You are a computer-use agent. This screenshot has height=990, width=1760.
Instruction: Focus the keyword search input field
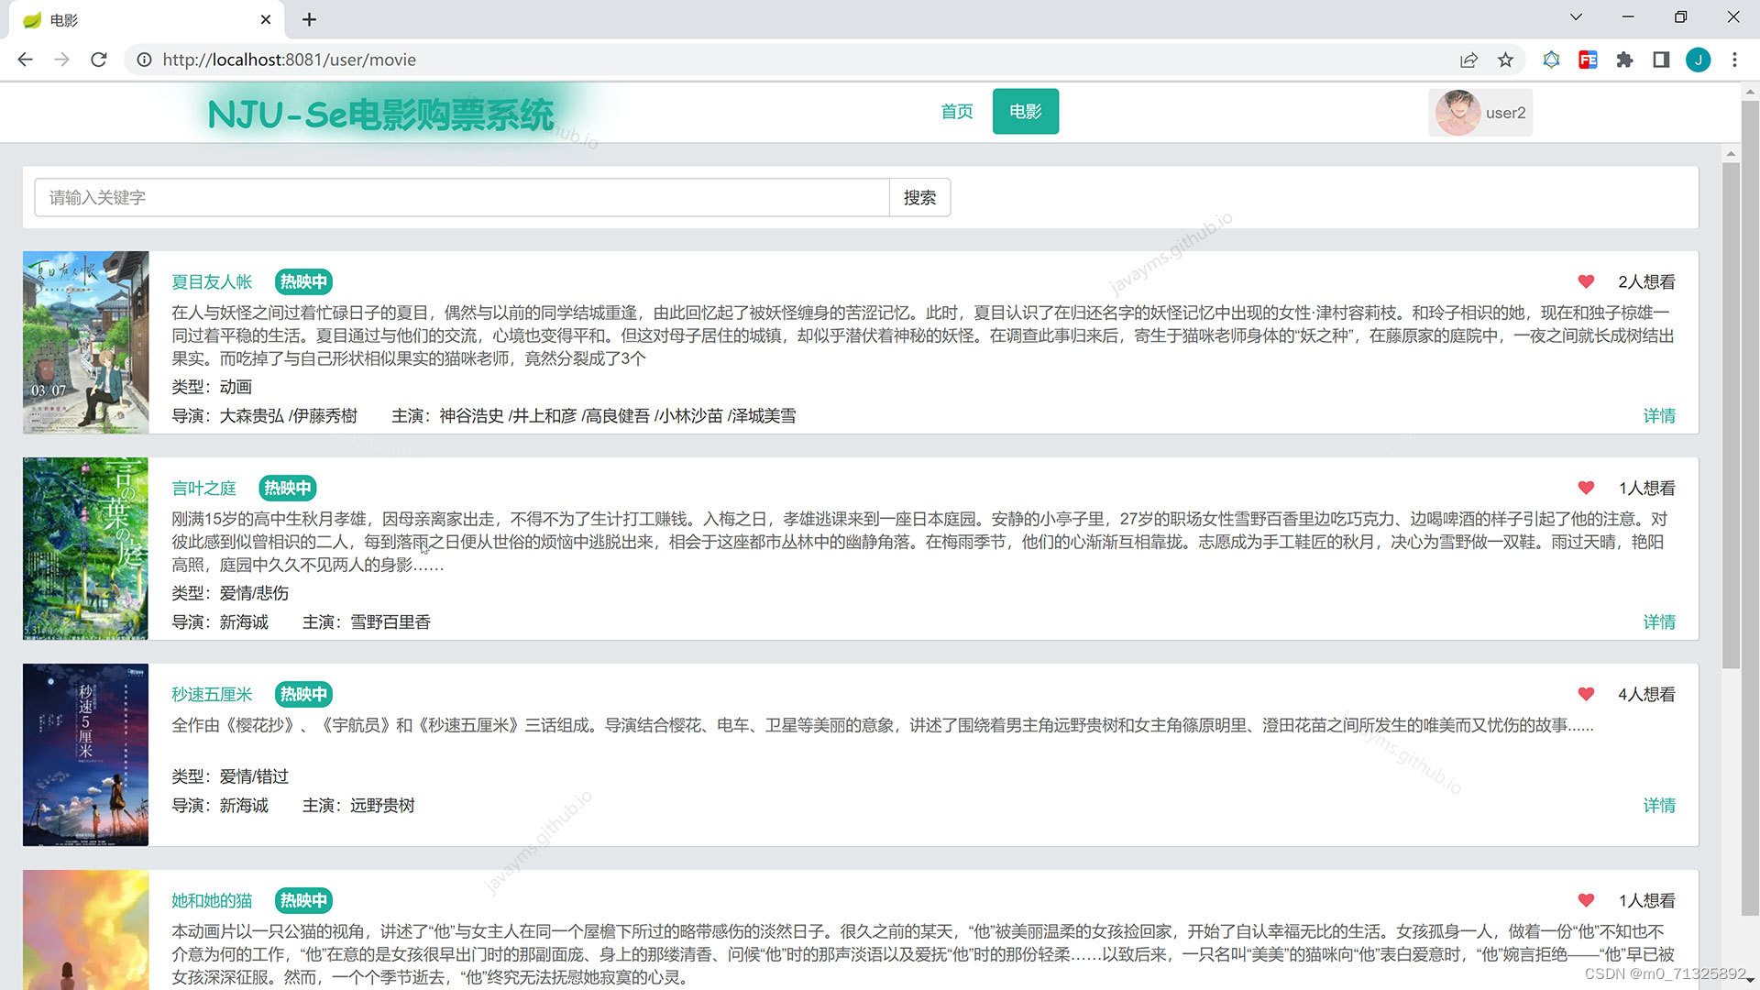[461, 198]
